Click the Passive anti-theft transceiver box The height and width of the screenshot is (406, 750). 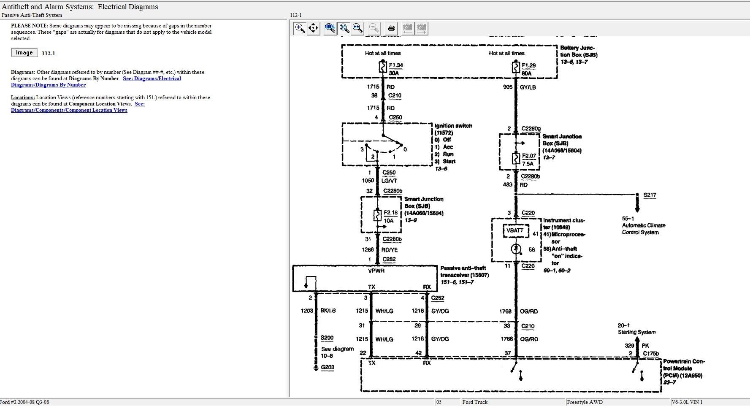(365, 279)
